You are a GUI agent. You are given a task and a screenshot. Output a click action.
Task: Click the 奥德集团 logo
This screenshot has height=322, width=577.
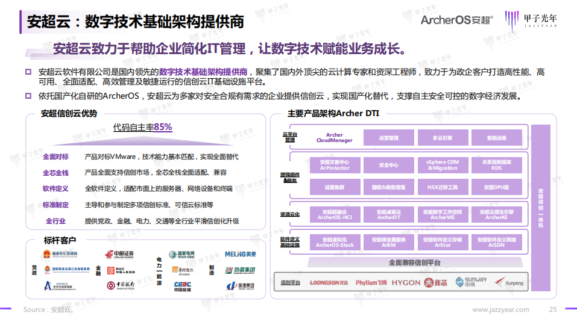(241, 286)
